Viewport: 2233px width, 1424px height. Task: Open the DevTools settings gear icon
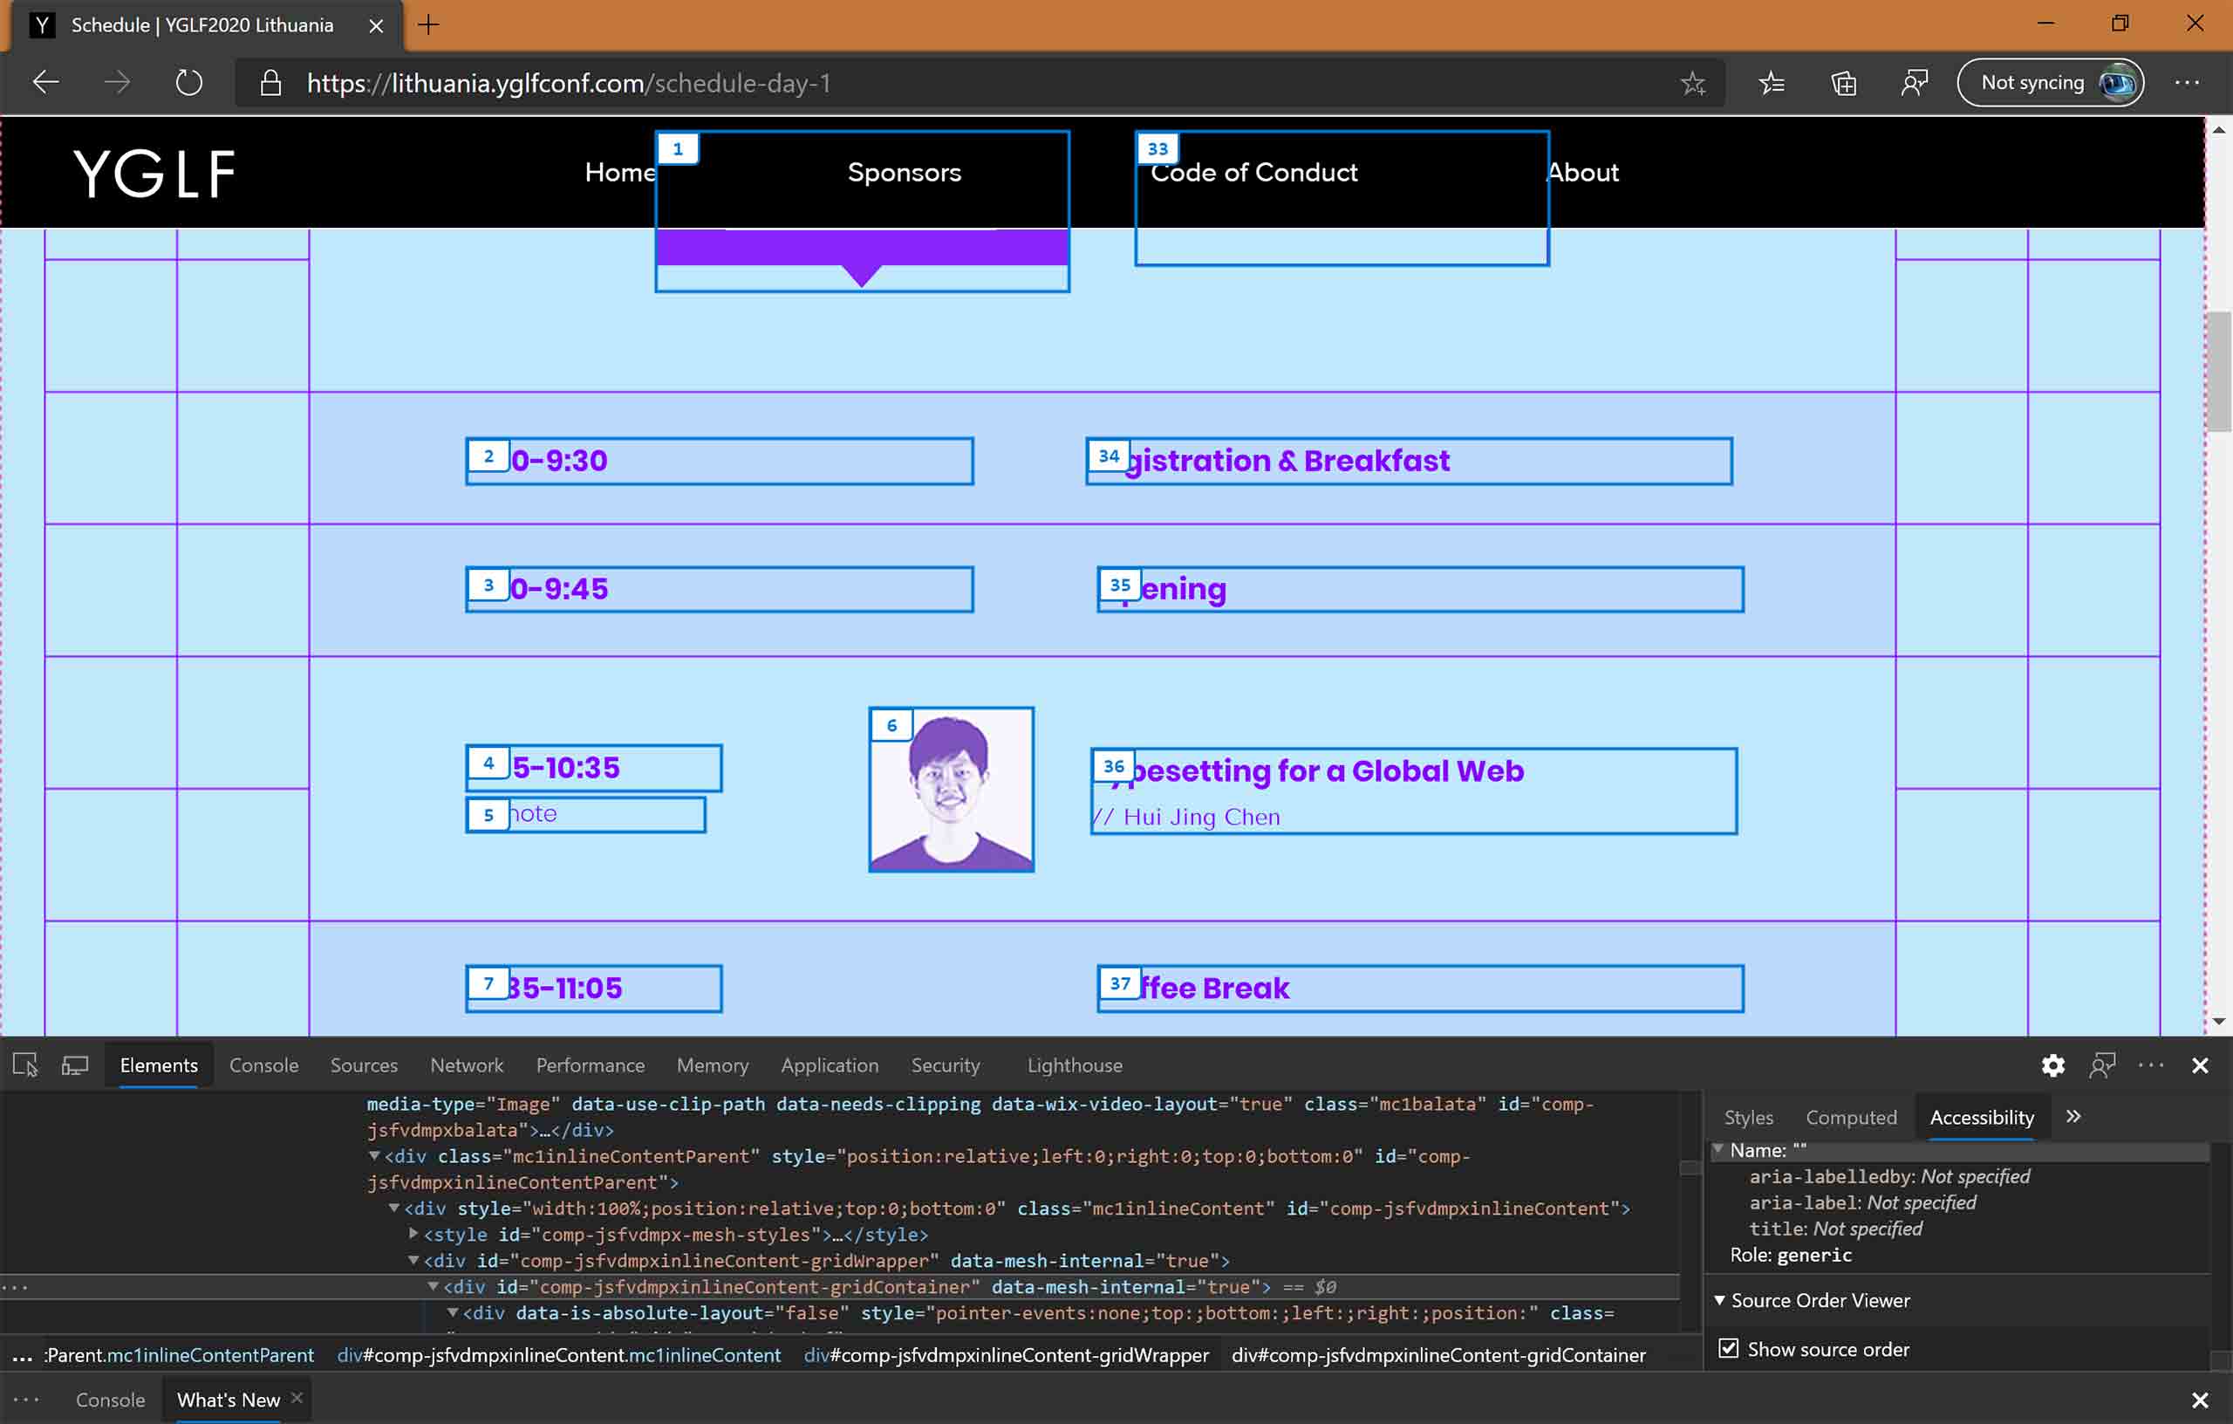[x=2052, y=1065]
